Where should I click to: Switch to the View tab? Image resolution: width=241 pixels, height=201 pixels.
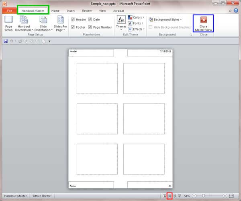click(x=102, y=10)
